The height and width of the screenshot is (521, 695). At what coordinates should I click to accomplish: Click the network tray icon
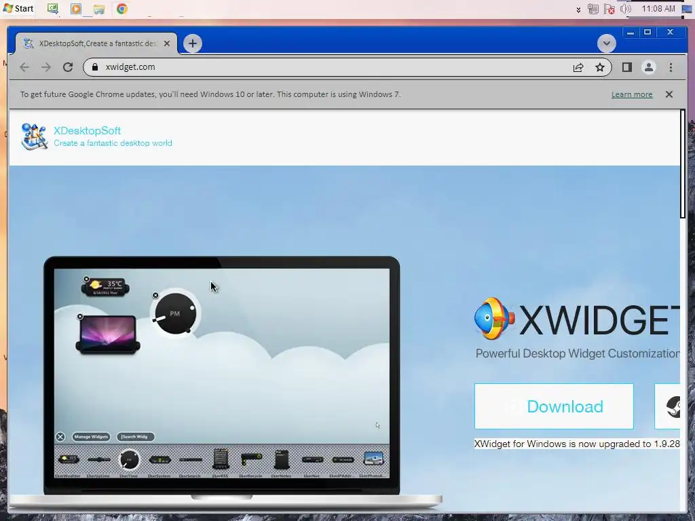point(593,9)
